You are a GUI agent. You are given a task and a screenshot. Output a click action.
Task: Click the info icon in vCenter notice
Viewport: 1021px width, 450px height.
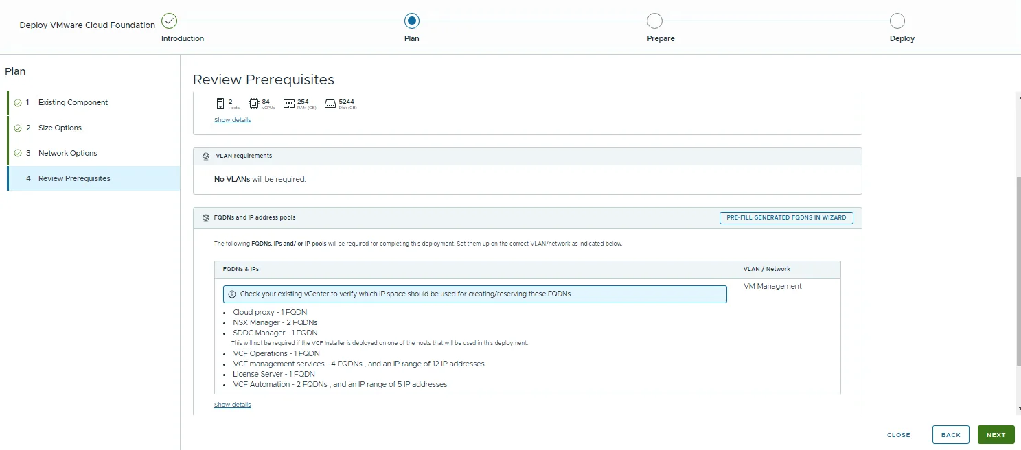tap(232, 294)
